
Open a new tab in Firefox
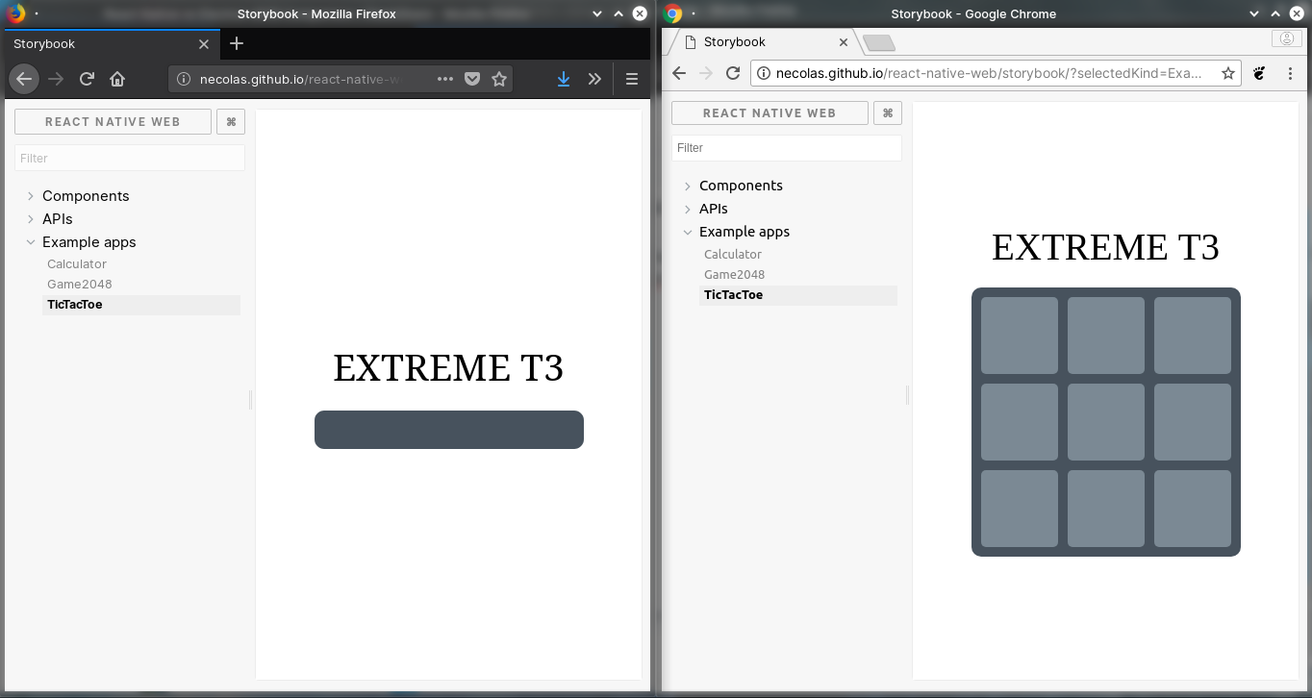pos(237,43)
